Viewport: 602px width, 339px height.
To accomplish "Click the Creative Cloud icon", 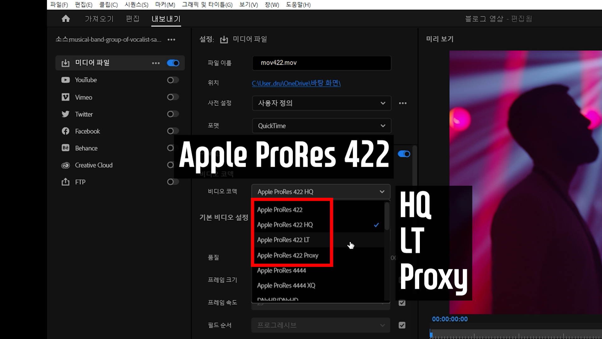I will [x=66, y=165].
